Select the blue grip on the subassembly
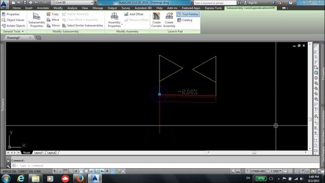This screenshot has width=325, height=183. coord(159,94)
